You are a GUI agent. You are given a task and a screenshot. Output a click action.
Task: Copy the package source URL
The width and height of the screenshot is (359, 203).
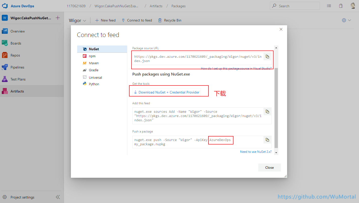267,56
